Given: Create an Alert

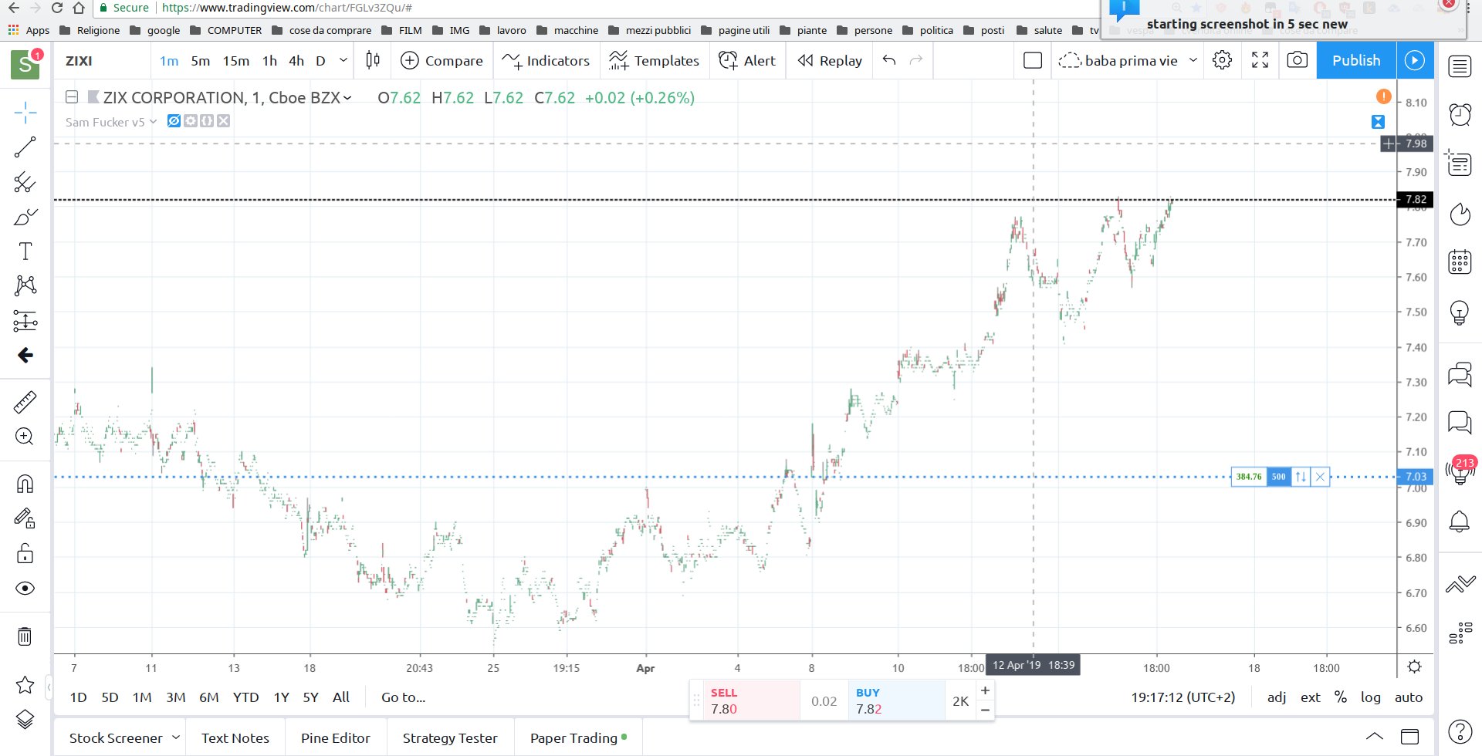Looking at the screenshot, I should coord(747,60).
